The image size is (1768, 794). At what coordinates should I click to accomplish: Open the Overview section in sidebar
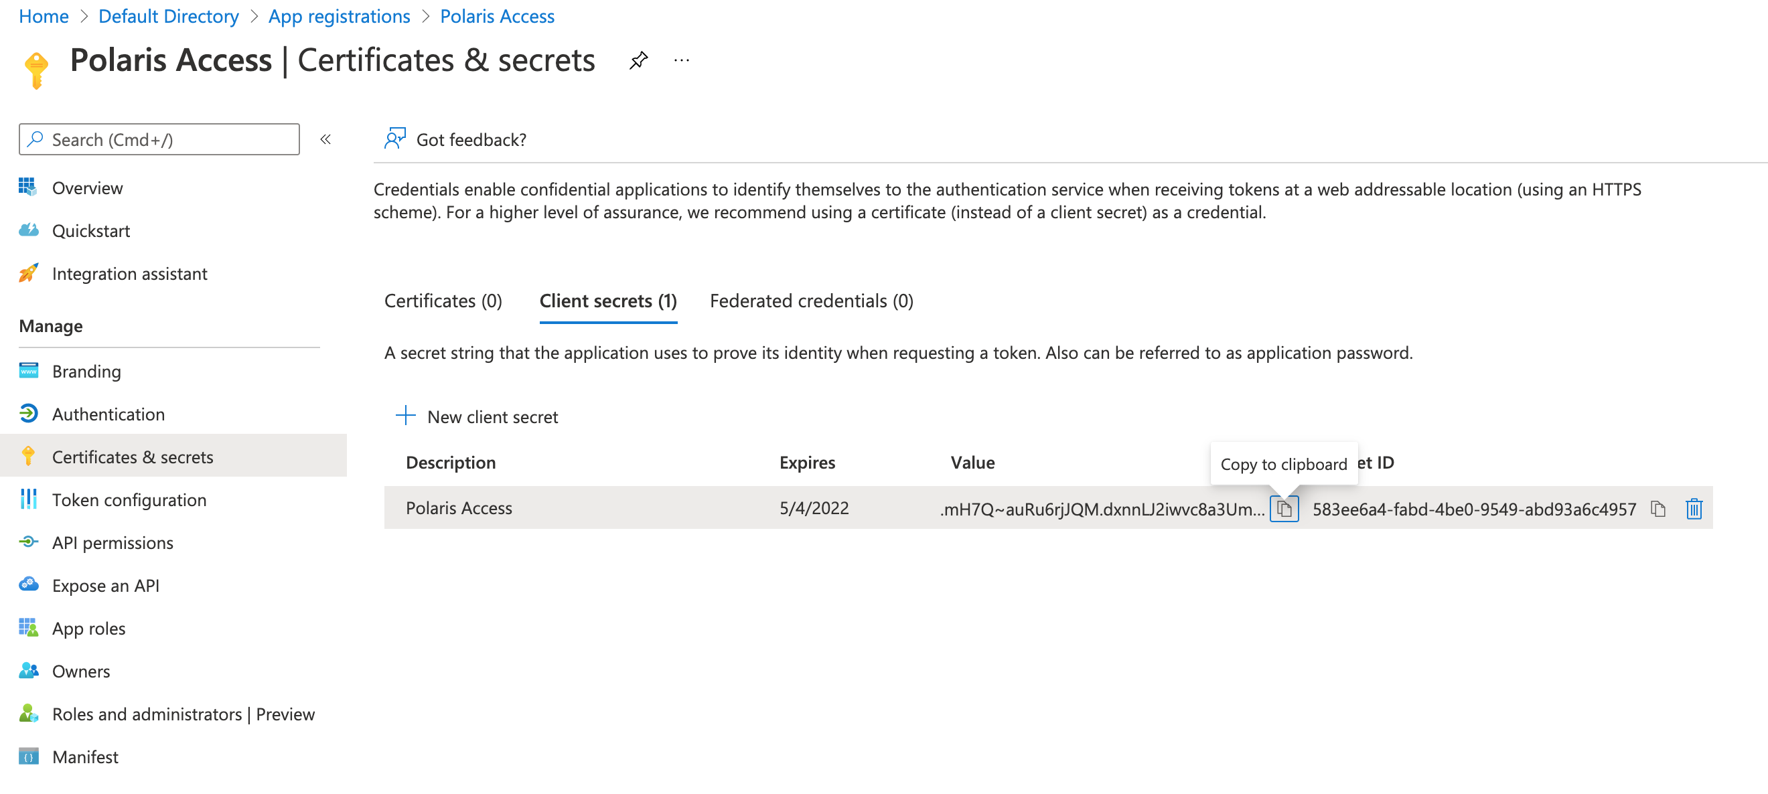(88, 187)
